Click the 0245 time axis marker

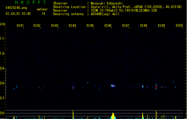tap(90, 26)
